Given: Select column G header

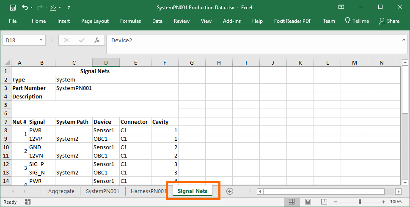Looking at the screenshot, I should (x=192, y=63).
